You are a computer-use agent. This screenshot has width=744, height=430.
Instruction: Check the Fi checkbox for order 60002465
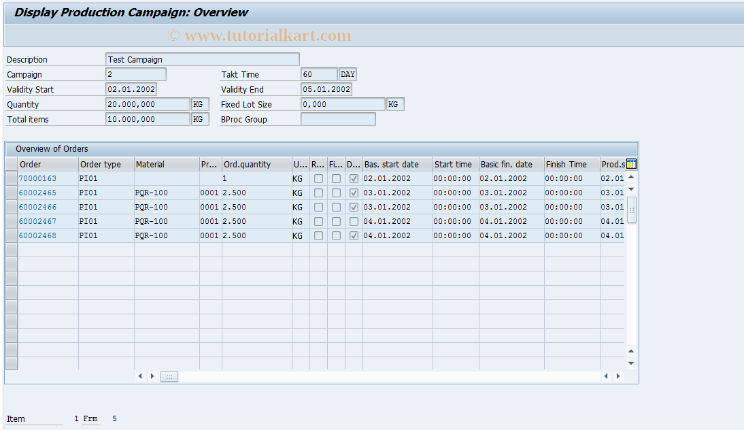tap(335, 193)
